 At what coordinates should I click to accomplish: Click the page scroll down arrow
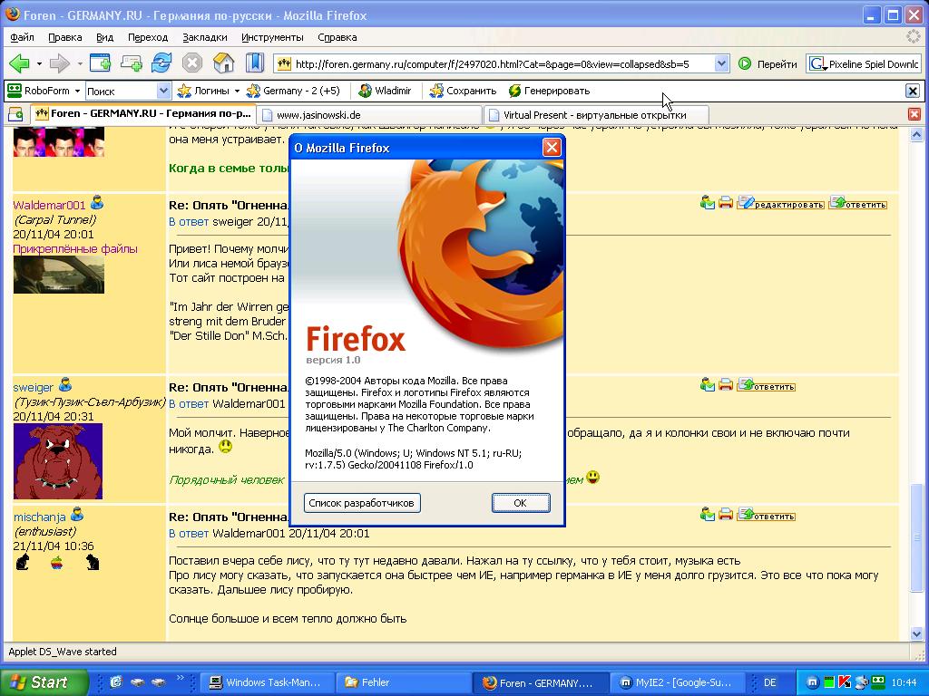tap(916, 633)
